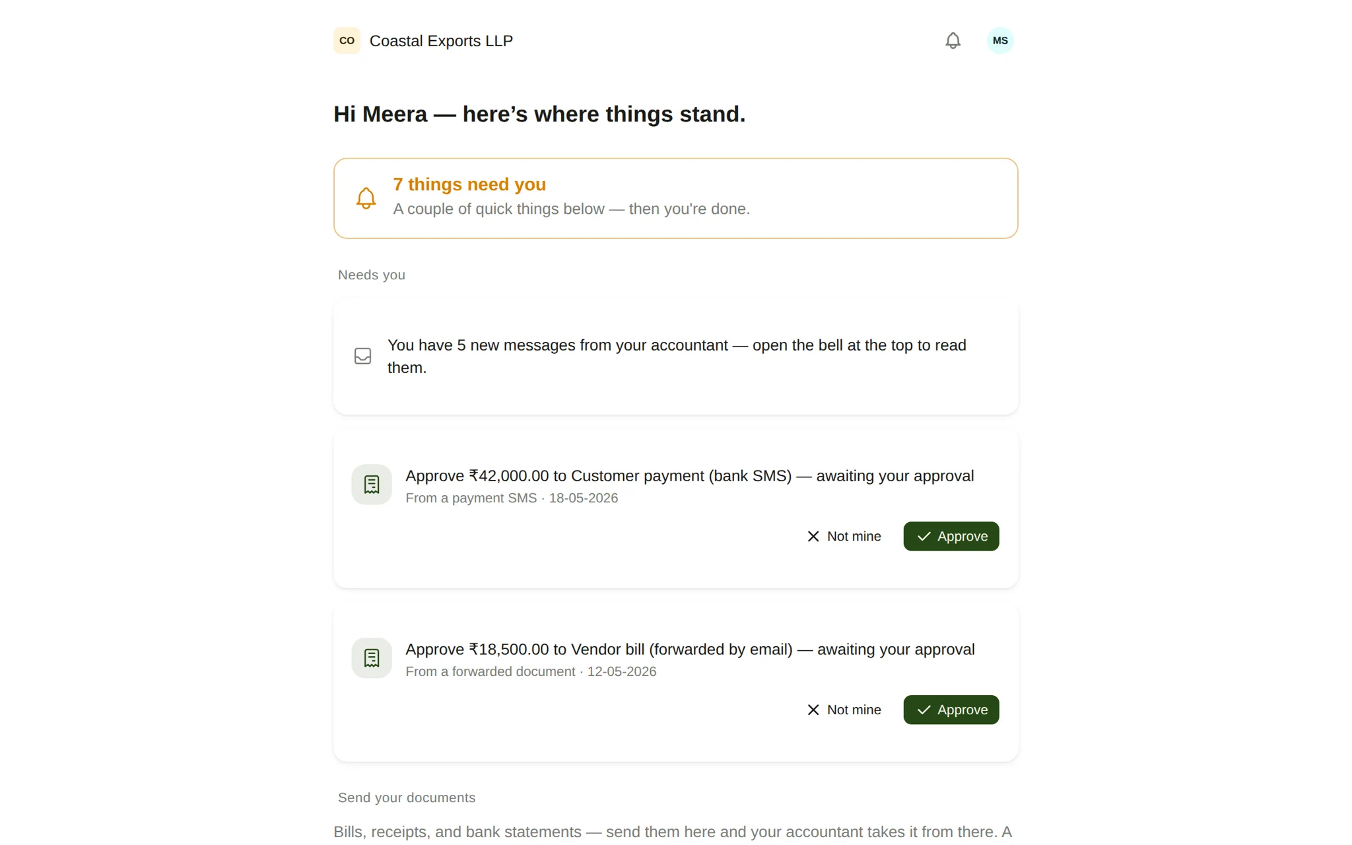Open the MS user avatar menu
The image size is (1352, 845).
tap(1000, 41)
